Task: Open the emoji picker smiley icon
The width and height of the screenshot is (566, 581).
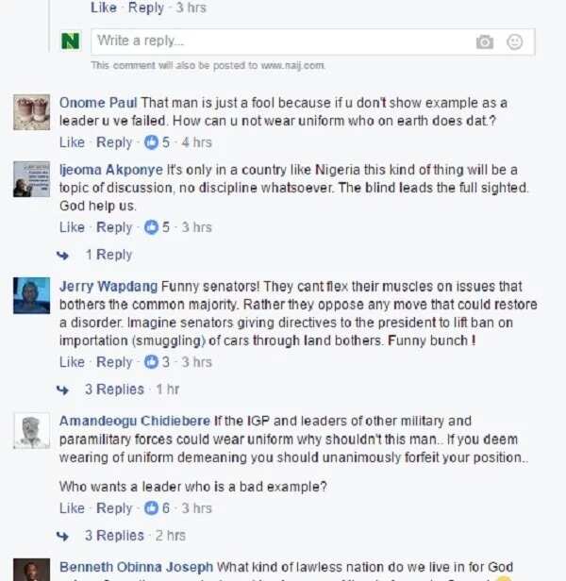Action: point(514,41)
